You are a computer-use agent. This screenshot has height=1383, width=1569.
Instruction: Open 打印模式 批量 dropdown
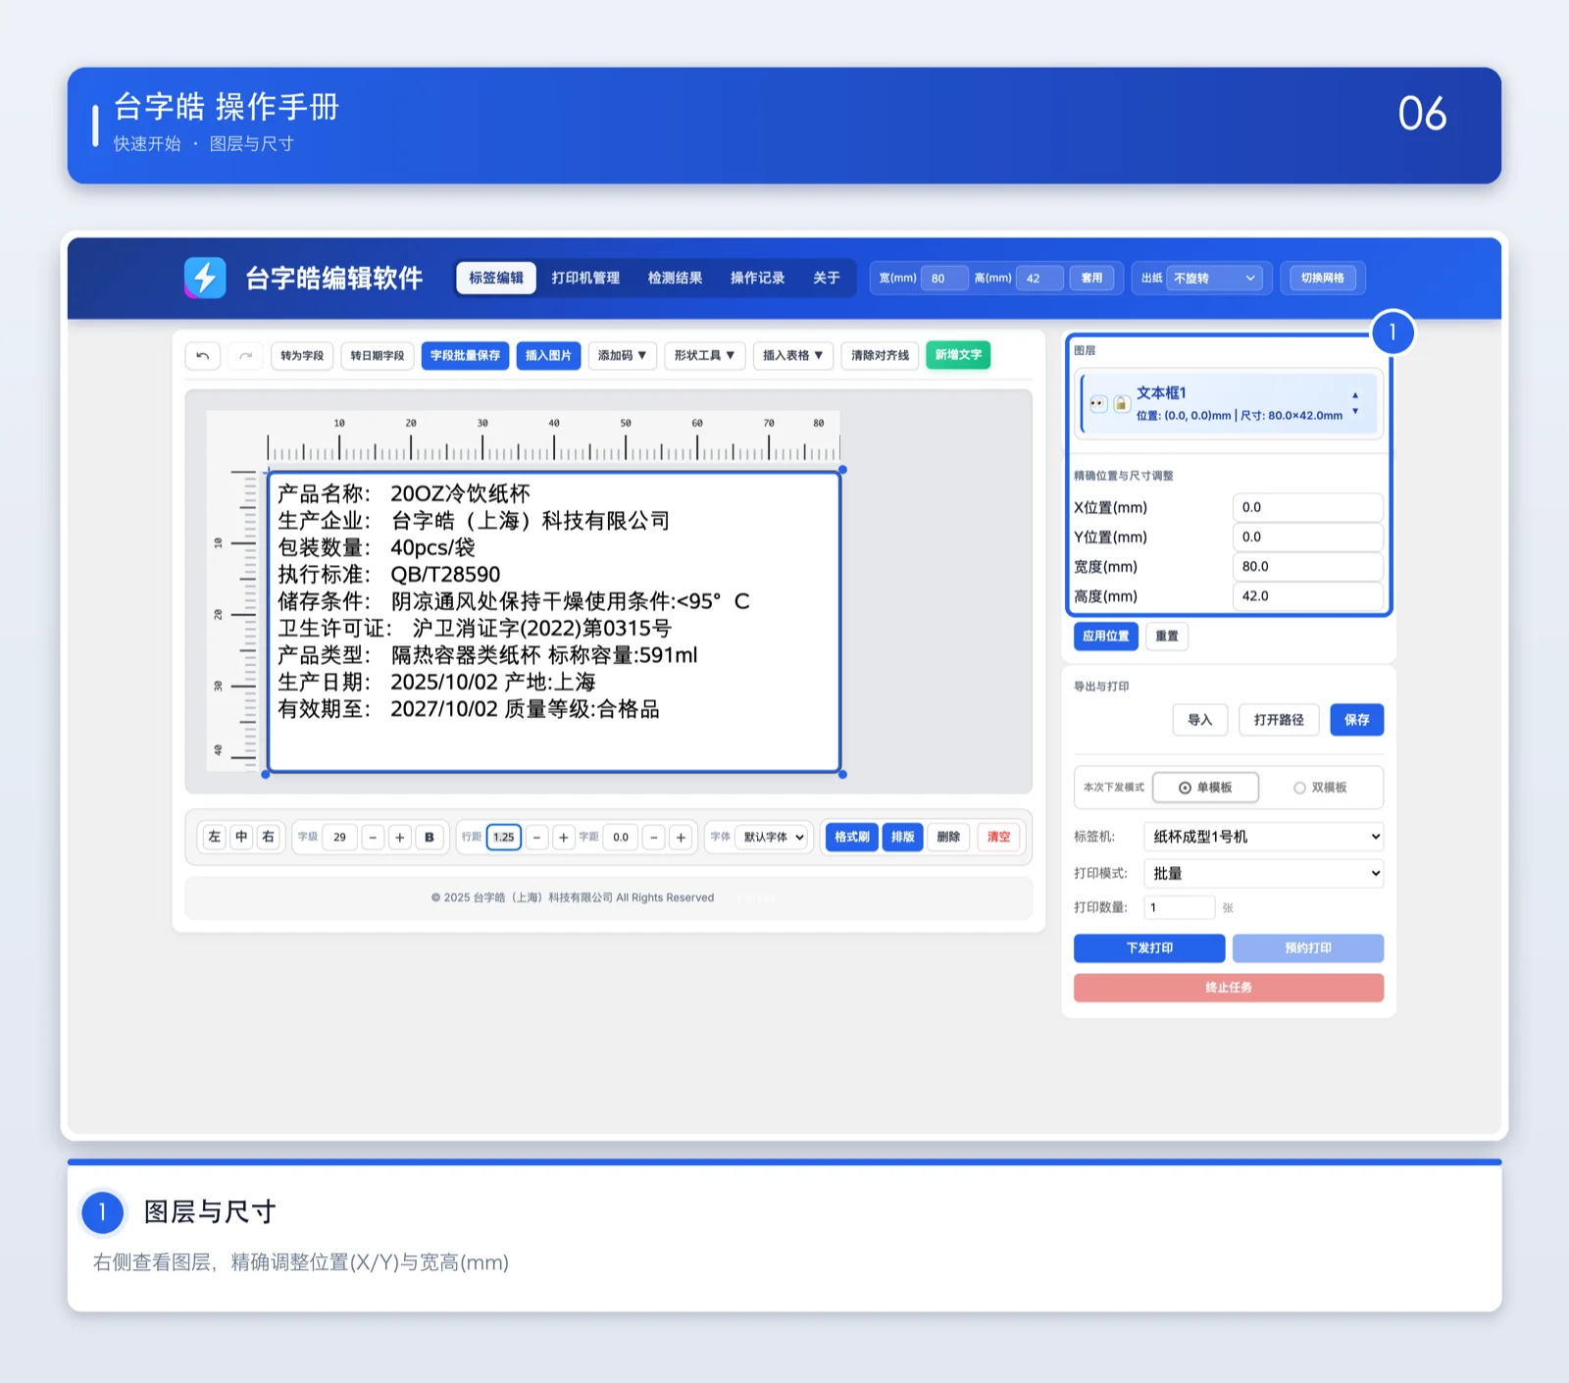(x=1263, y=873)
